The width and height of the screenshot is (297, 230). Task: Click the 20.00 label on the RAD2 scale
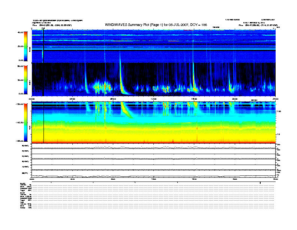point(21,46)
